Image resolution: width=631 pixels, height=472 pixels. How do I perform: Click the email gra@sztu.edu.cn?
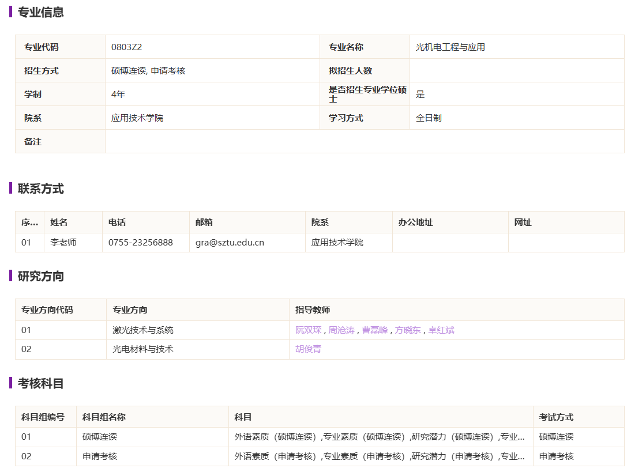point(230,243)
